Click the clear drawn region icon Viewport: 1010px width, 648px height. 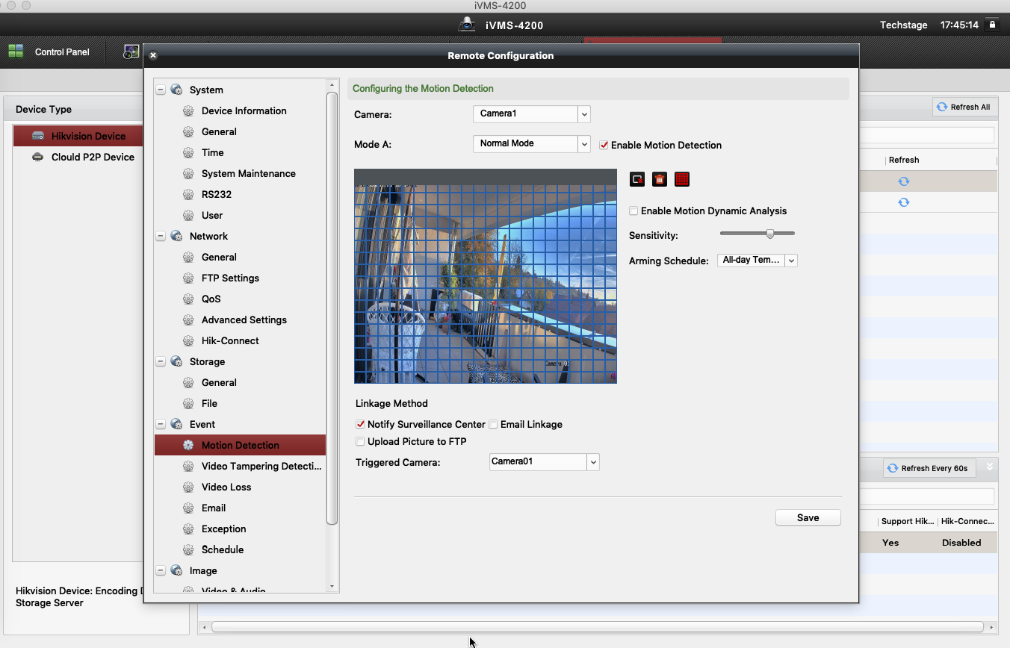click(637, 179)
